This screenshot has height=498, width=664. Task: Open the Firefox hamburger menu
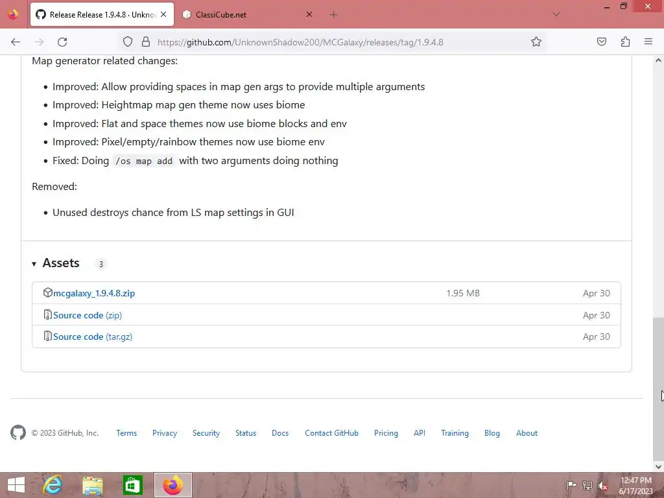coord(648,42)
